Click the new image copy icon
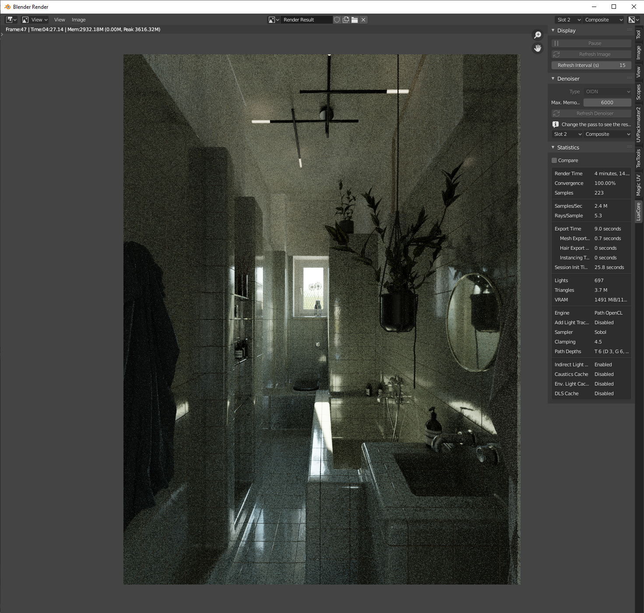The width and height of the screenshot is (644, 613). (x=346, y=20)
